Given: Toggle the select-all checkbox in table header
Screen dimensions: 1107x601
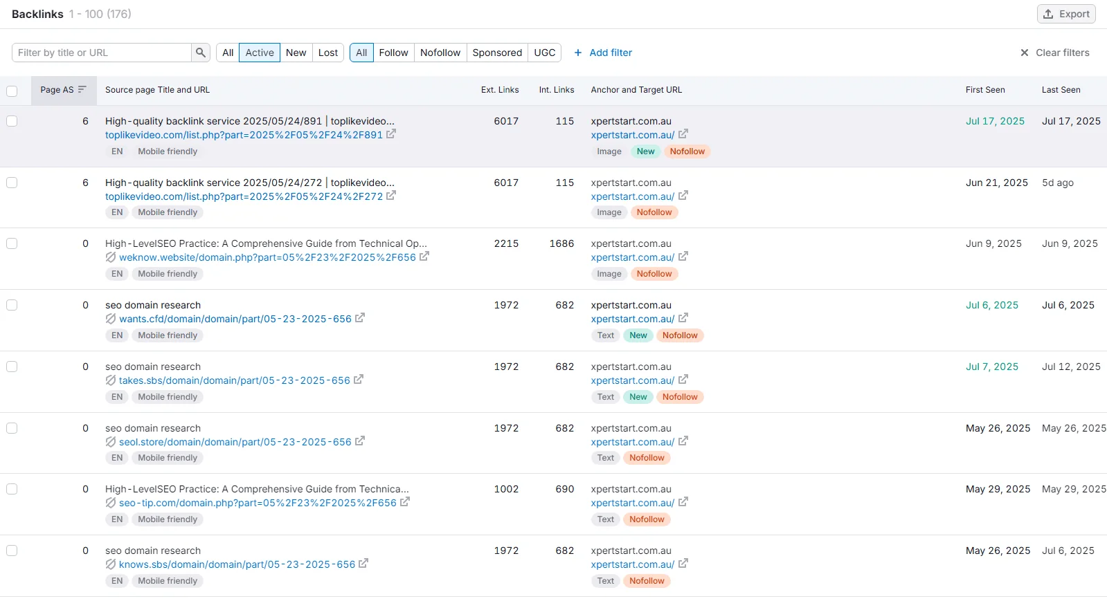Looking at the screenshot, I should coord(12,91).
